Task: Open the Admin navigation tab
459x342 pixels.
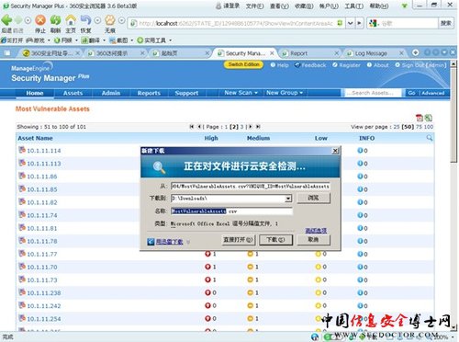Action: pyautogui.click(x=111, y=93)
